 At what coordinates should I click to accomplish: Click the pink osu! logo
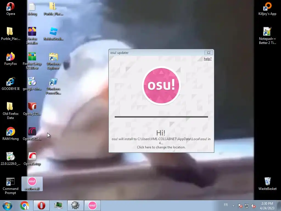(161, 86)
